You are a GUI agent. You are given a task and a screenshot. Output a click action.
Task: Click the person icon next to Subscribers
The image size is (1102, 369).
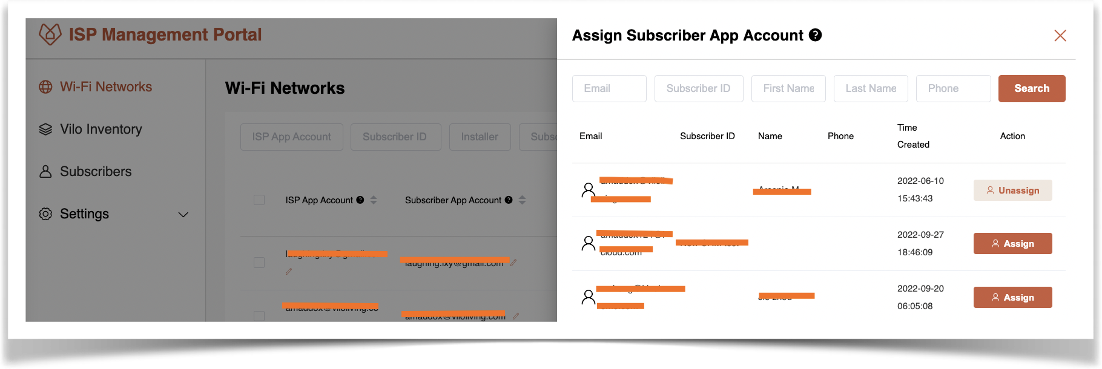click(x=45, y=171)
